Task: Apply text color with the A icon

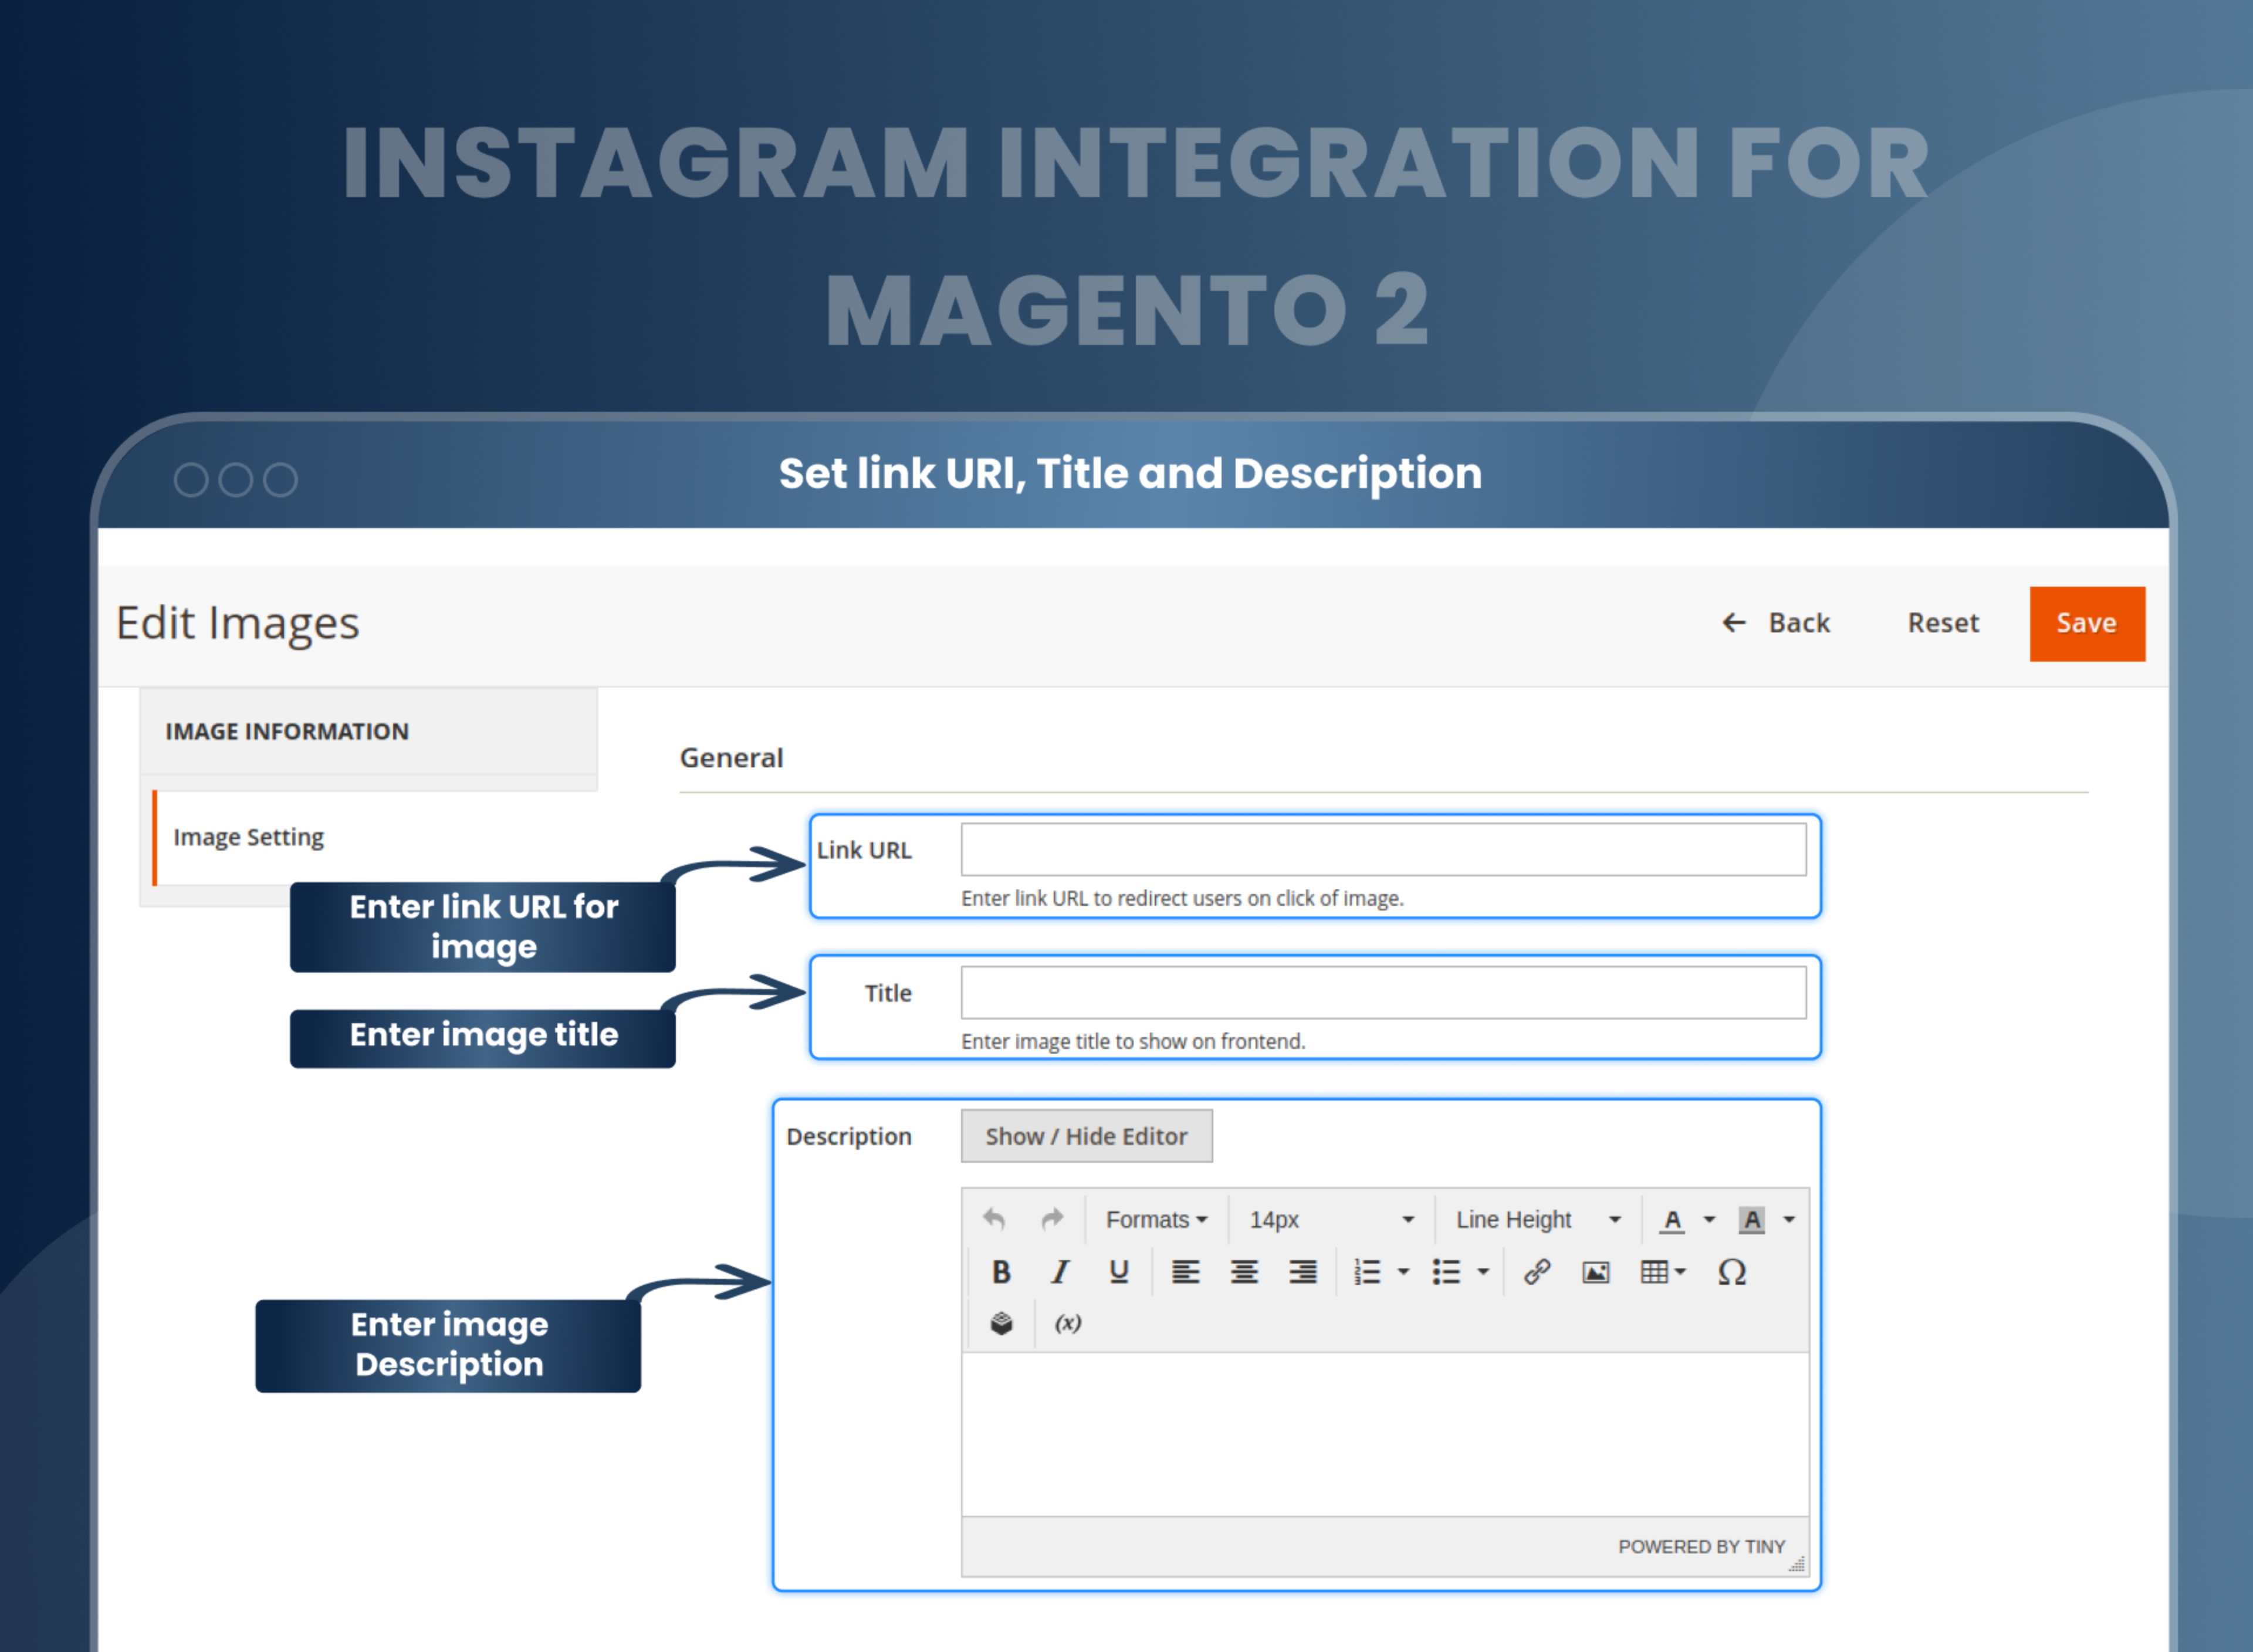Action: [1672, 1220]
